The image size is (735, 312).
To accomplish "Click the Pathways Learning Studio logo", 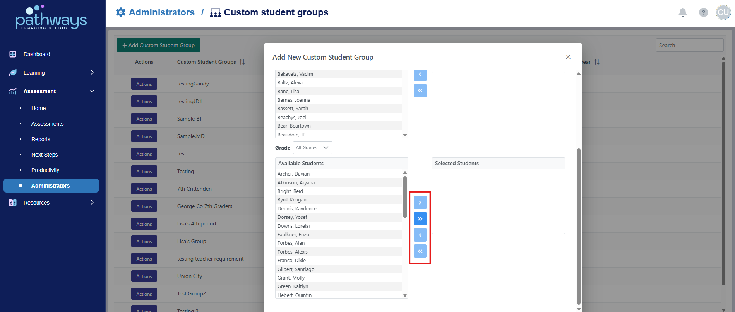I will click(51, 18).
